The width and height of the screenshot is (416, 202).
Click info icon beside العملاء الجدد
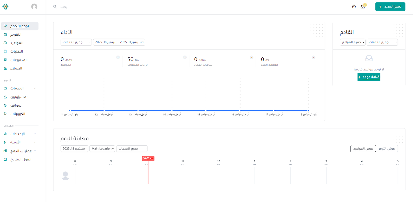314,57
